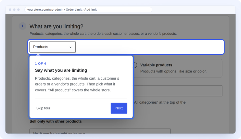Click the text input field below Variable products
Screen dimensions: 241x139
coord(178,91)
